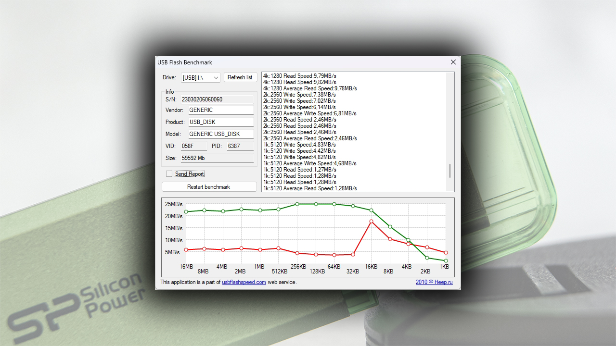Click the 512KB label on chart axis
This screenshot has width=616, height=346.
point(280,272)
